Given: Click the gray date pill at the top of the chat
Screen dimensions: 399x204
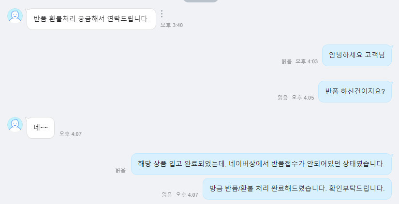Looking at the screenshot, I should click(x=201, y=1).
